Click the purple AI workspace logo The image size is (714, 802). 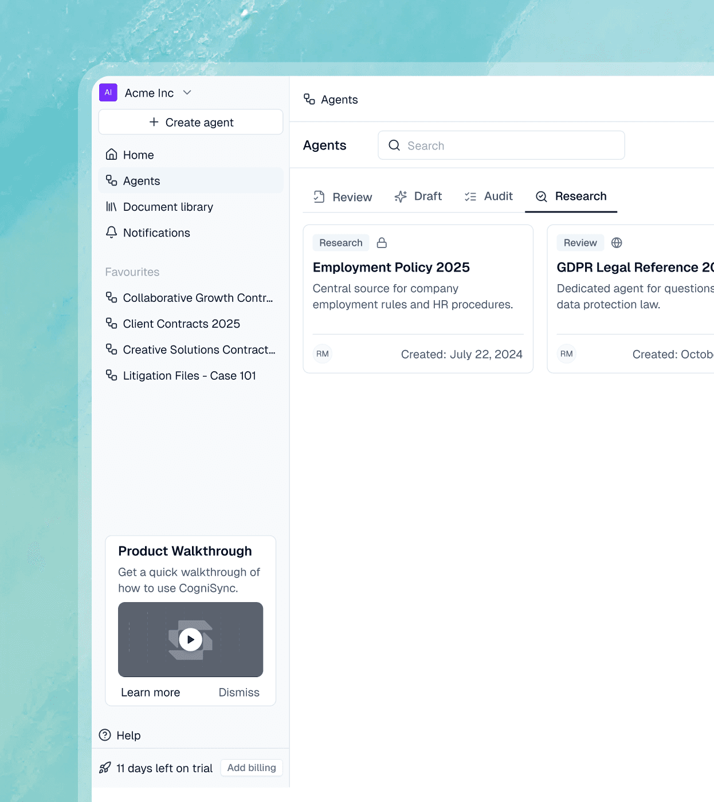(108, 93)
